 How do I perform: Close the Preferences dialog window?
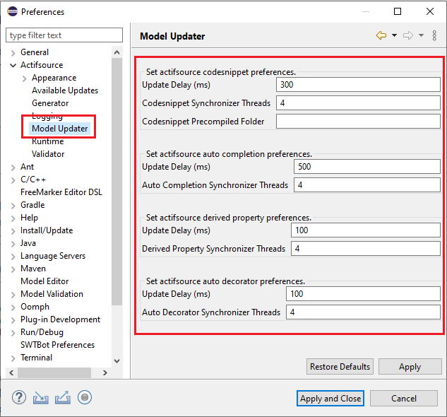pos(430,11)
